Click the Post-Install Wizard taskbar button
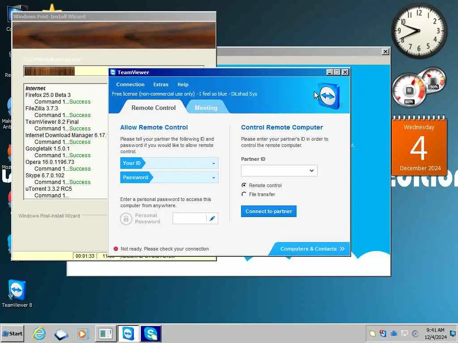 click(106, 334)
